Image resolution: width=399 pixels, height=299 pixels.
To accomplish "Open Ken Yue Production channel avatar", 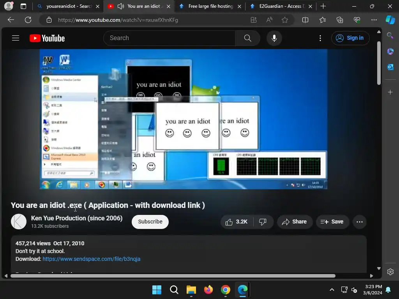I will 19,222.
